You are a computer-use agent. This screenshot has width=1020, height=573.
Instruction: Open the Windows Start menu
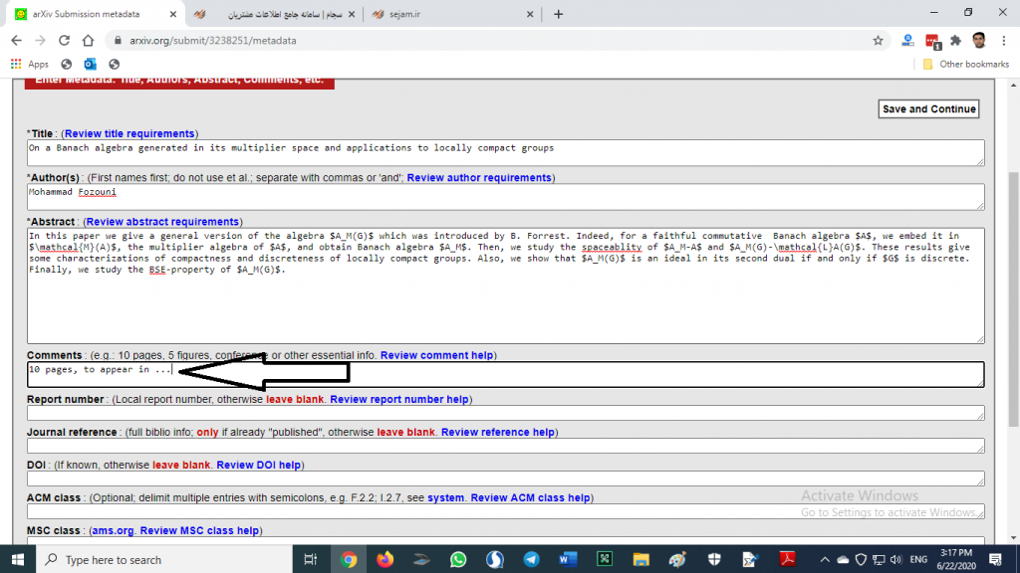point(18,559)
